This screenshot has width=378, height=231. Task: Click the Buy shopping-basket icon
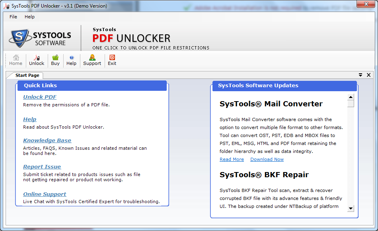click(x=55, y=60)
